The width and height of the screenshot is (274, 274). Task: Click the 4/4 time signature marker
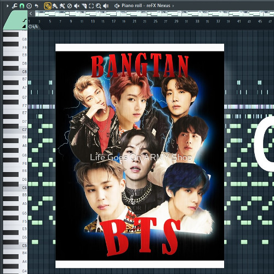click(33, 27)
